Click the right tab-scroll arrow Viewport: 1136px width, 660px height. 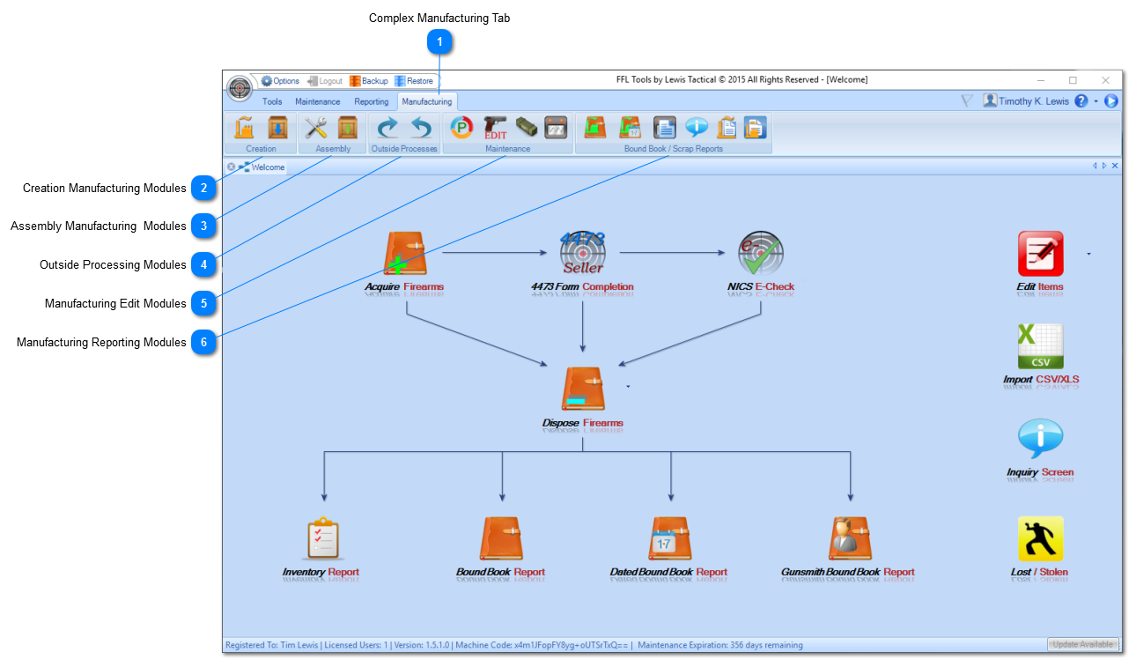(x=1104, y=166)
